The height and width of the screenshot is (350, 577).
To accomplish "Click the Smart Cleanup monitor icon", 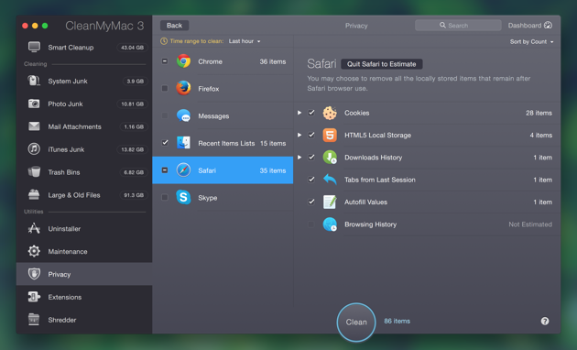I will [x=34, y=47].
